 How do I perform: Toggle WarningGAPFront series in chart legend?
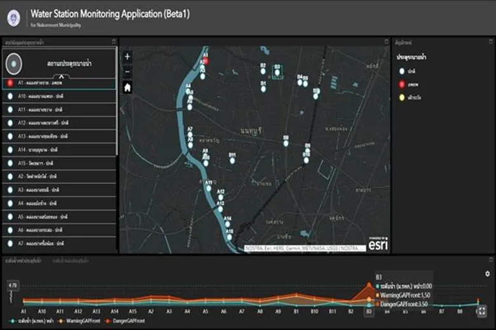coord(79,321)
